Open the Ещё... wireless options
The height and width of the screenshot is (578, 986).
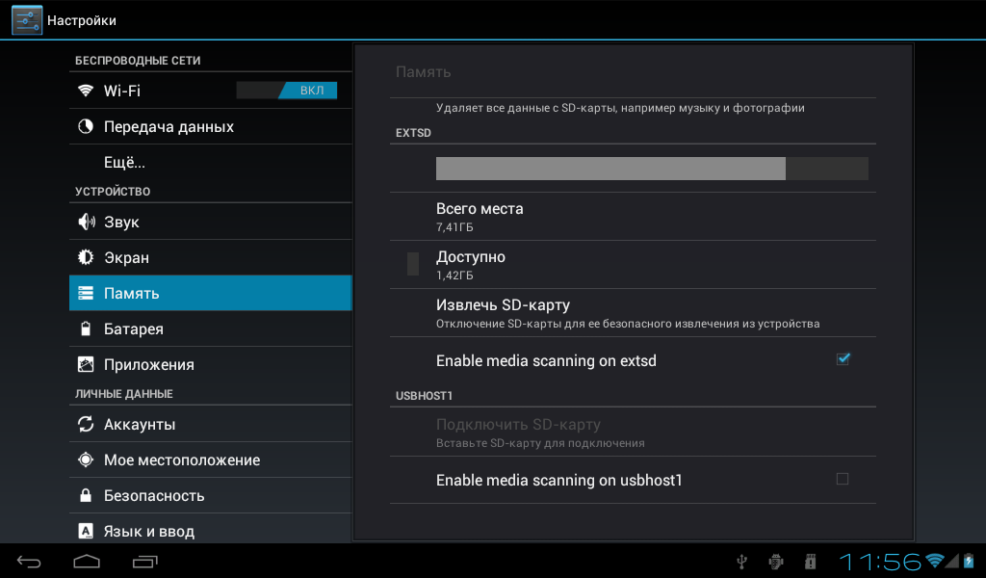[x=211, y=162]
